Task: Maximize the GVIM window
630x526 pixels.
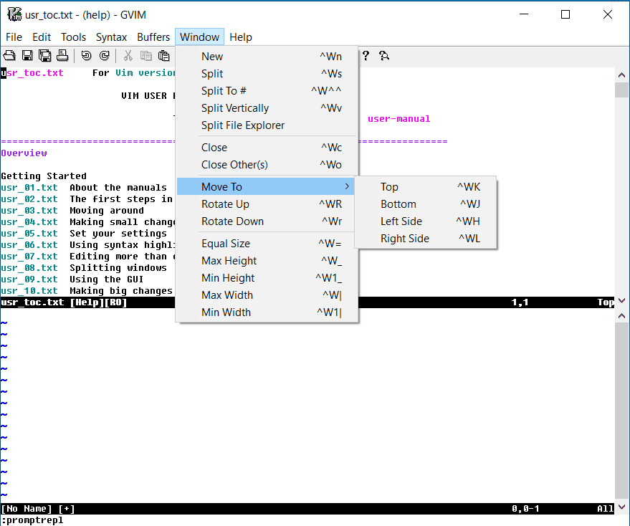Action: [x=565, y=14]
